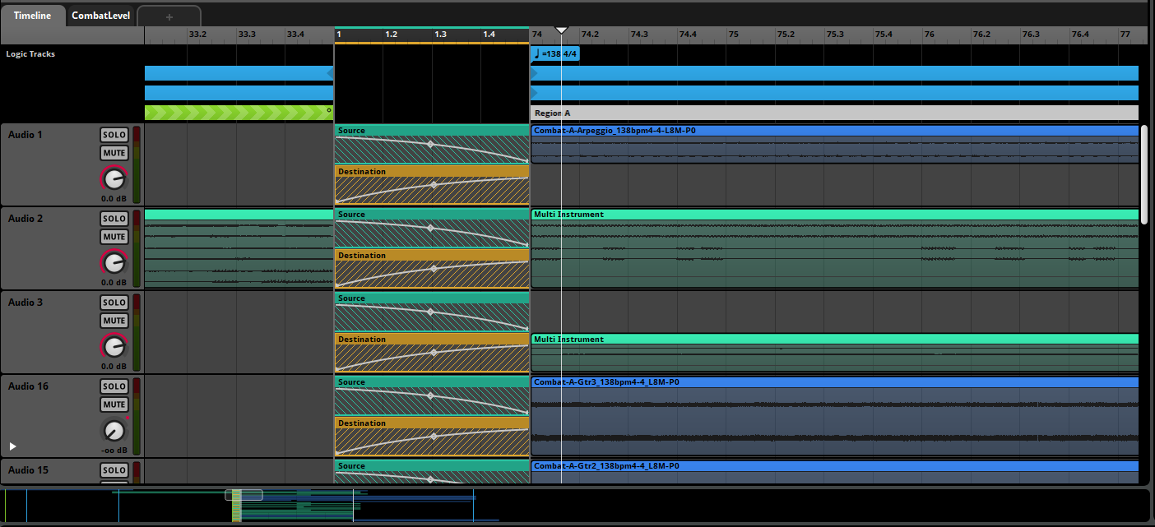Click the Audio 2 track name label
Screen dimensions: 1155x527
click(25, 219)
